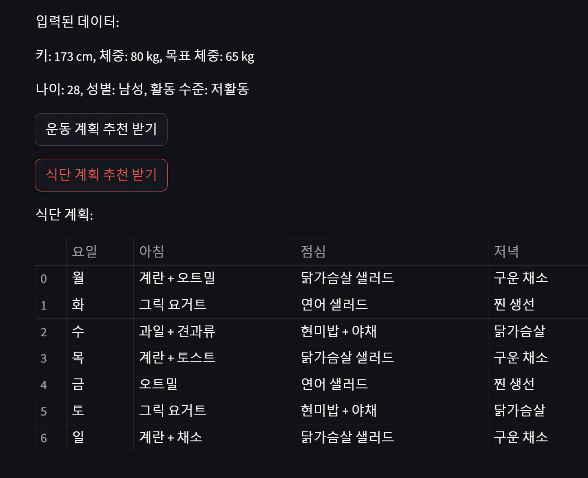The image size is (588, 478).
Task: Select the 그릭 요거트 cell for Tuesday
Action: click(173, 305)
